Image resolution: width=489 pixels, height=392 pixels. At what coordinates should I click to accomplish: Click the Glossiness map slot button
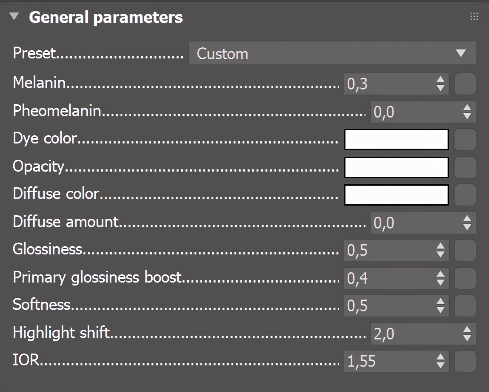click(x=465, y=250)
